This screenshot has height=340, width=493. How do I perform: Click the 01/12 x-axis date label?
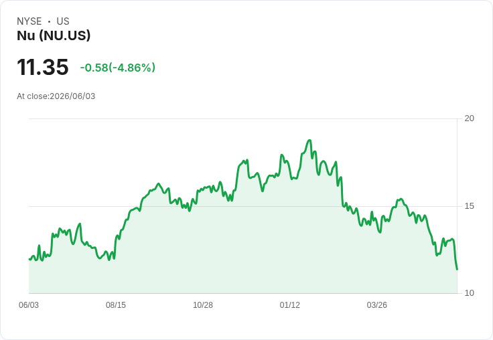click(290, 305)
